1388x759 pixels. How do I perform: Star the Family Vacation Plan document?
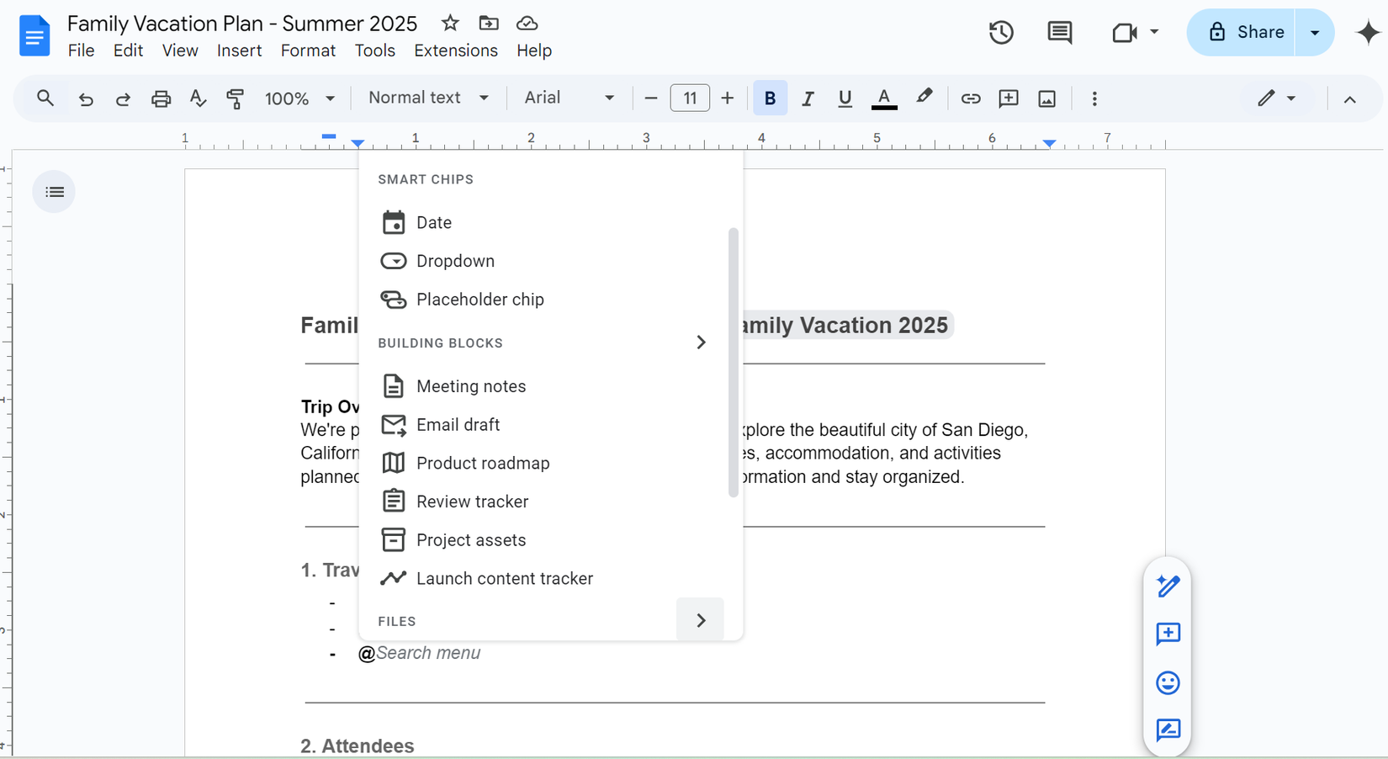[x=449, y=23]
